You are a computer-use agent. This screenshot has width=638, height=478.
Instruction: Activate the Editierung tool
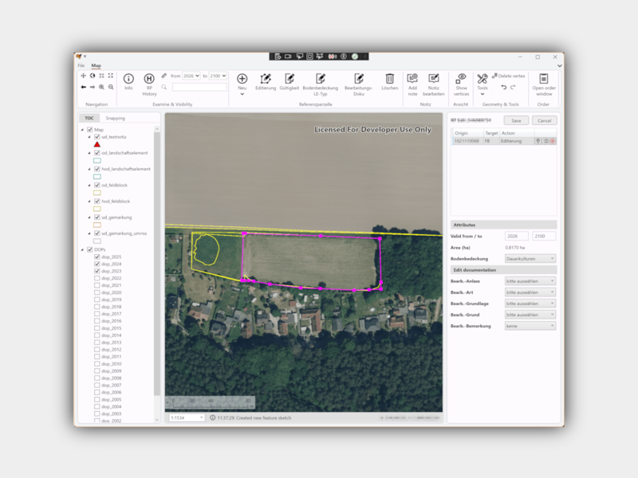(x=266, y=78)
